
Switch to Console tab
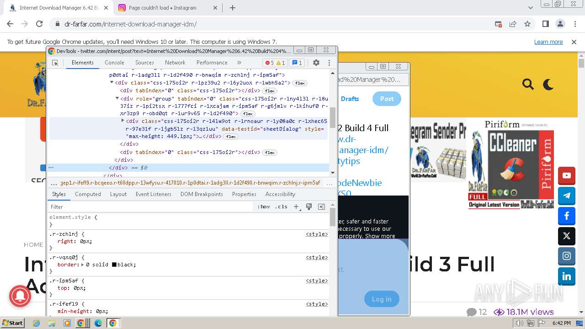(x=114, y=63)
